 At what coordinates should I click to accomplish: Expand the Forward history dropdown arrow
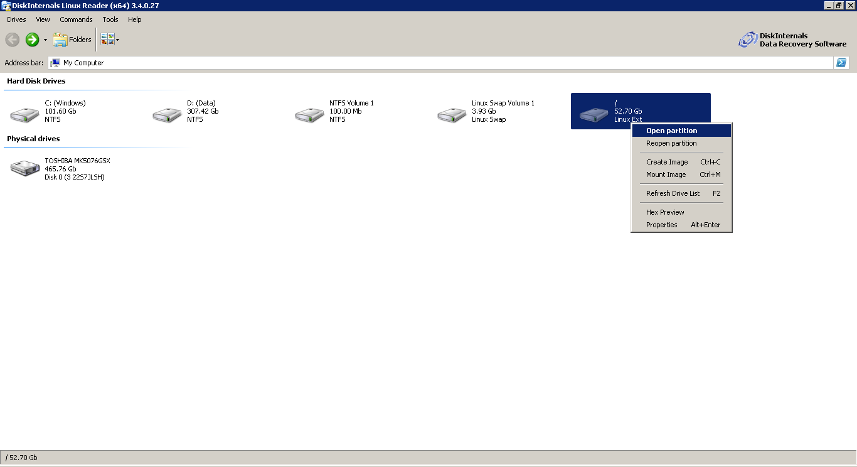pyautogui.click(x=45, y=40)
